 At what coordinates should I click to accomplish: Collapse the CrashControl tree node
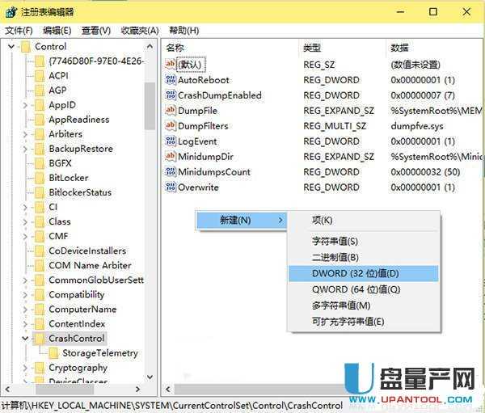click(x=25, y=338)
